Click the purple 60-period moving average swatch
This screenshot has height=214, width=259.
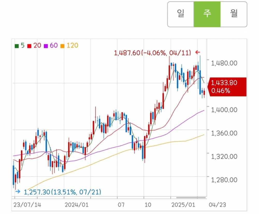45,46
